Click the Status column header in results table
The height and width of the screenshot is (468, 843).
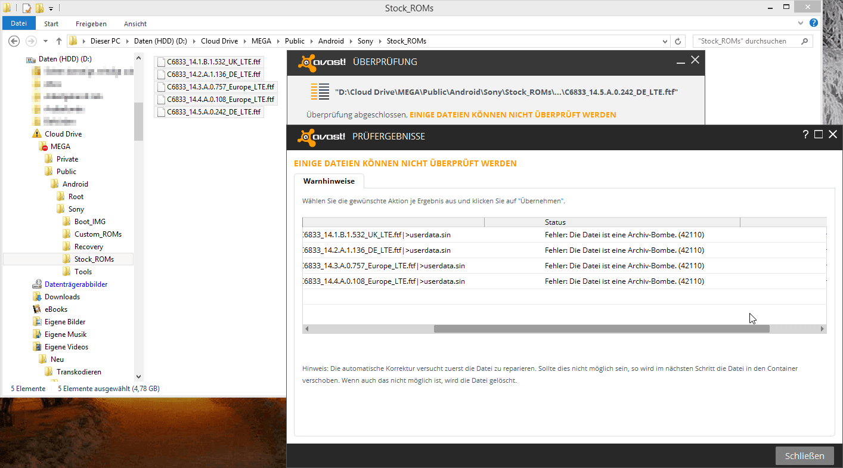coord(612,222)
